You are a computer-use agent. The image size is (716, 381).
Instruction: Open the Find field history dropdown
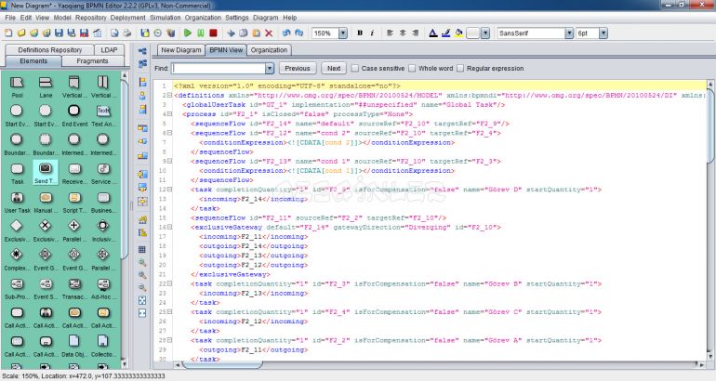pos(270,69)
